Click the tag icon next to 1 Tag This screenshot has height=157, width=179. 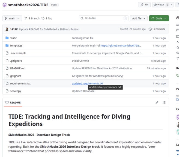pos(43,18)
